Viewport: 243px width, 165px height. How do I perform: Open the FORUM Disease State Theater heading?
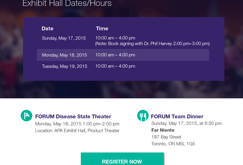[73, 117]
